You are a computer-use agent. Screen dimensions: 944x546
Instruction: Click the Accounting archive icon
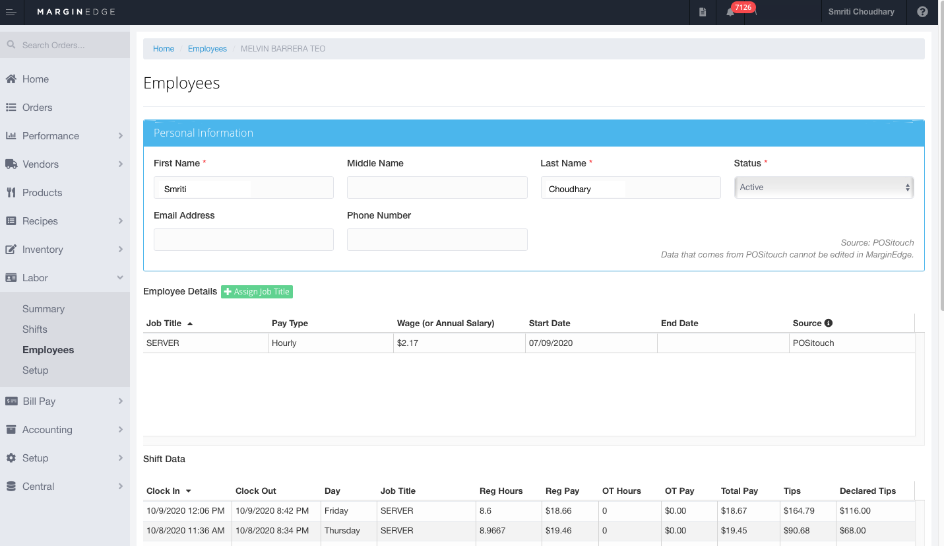11,430
